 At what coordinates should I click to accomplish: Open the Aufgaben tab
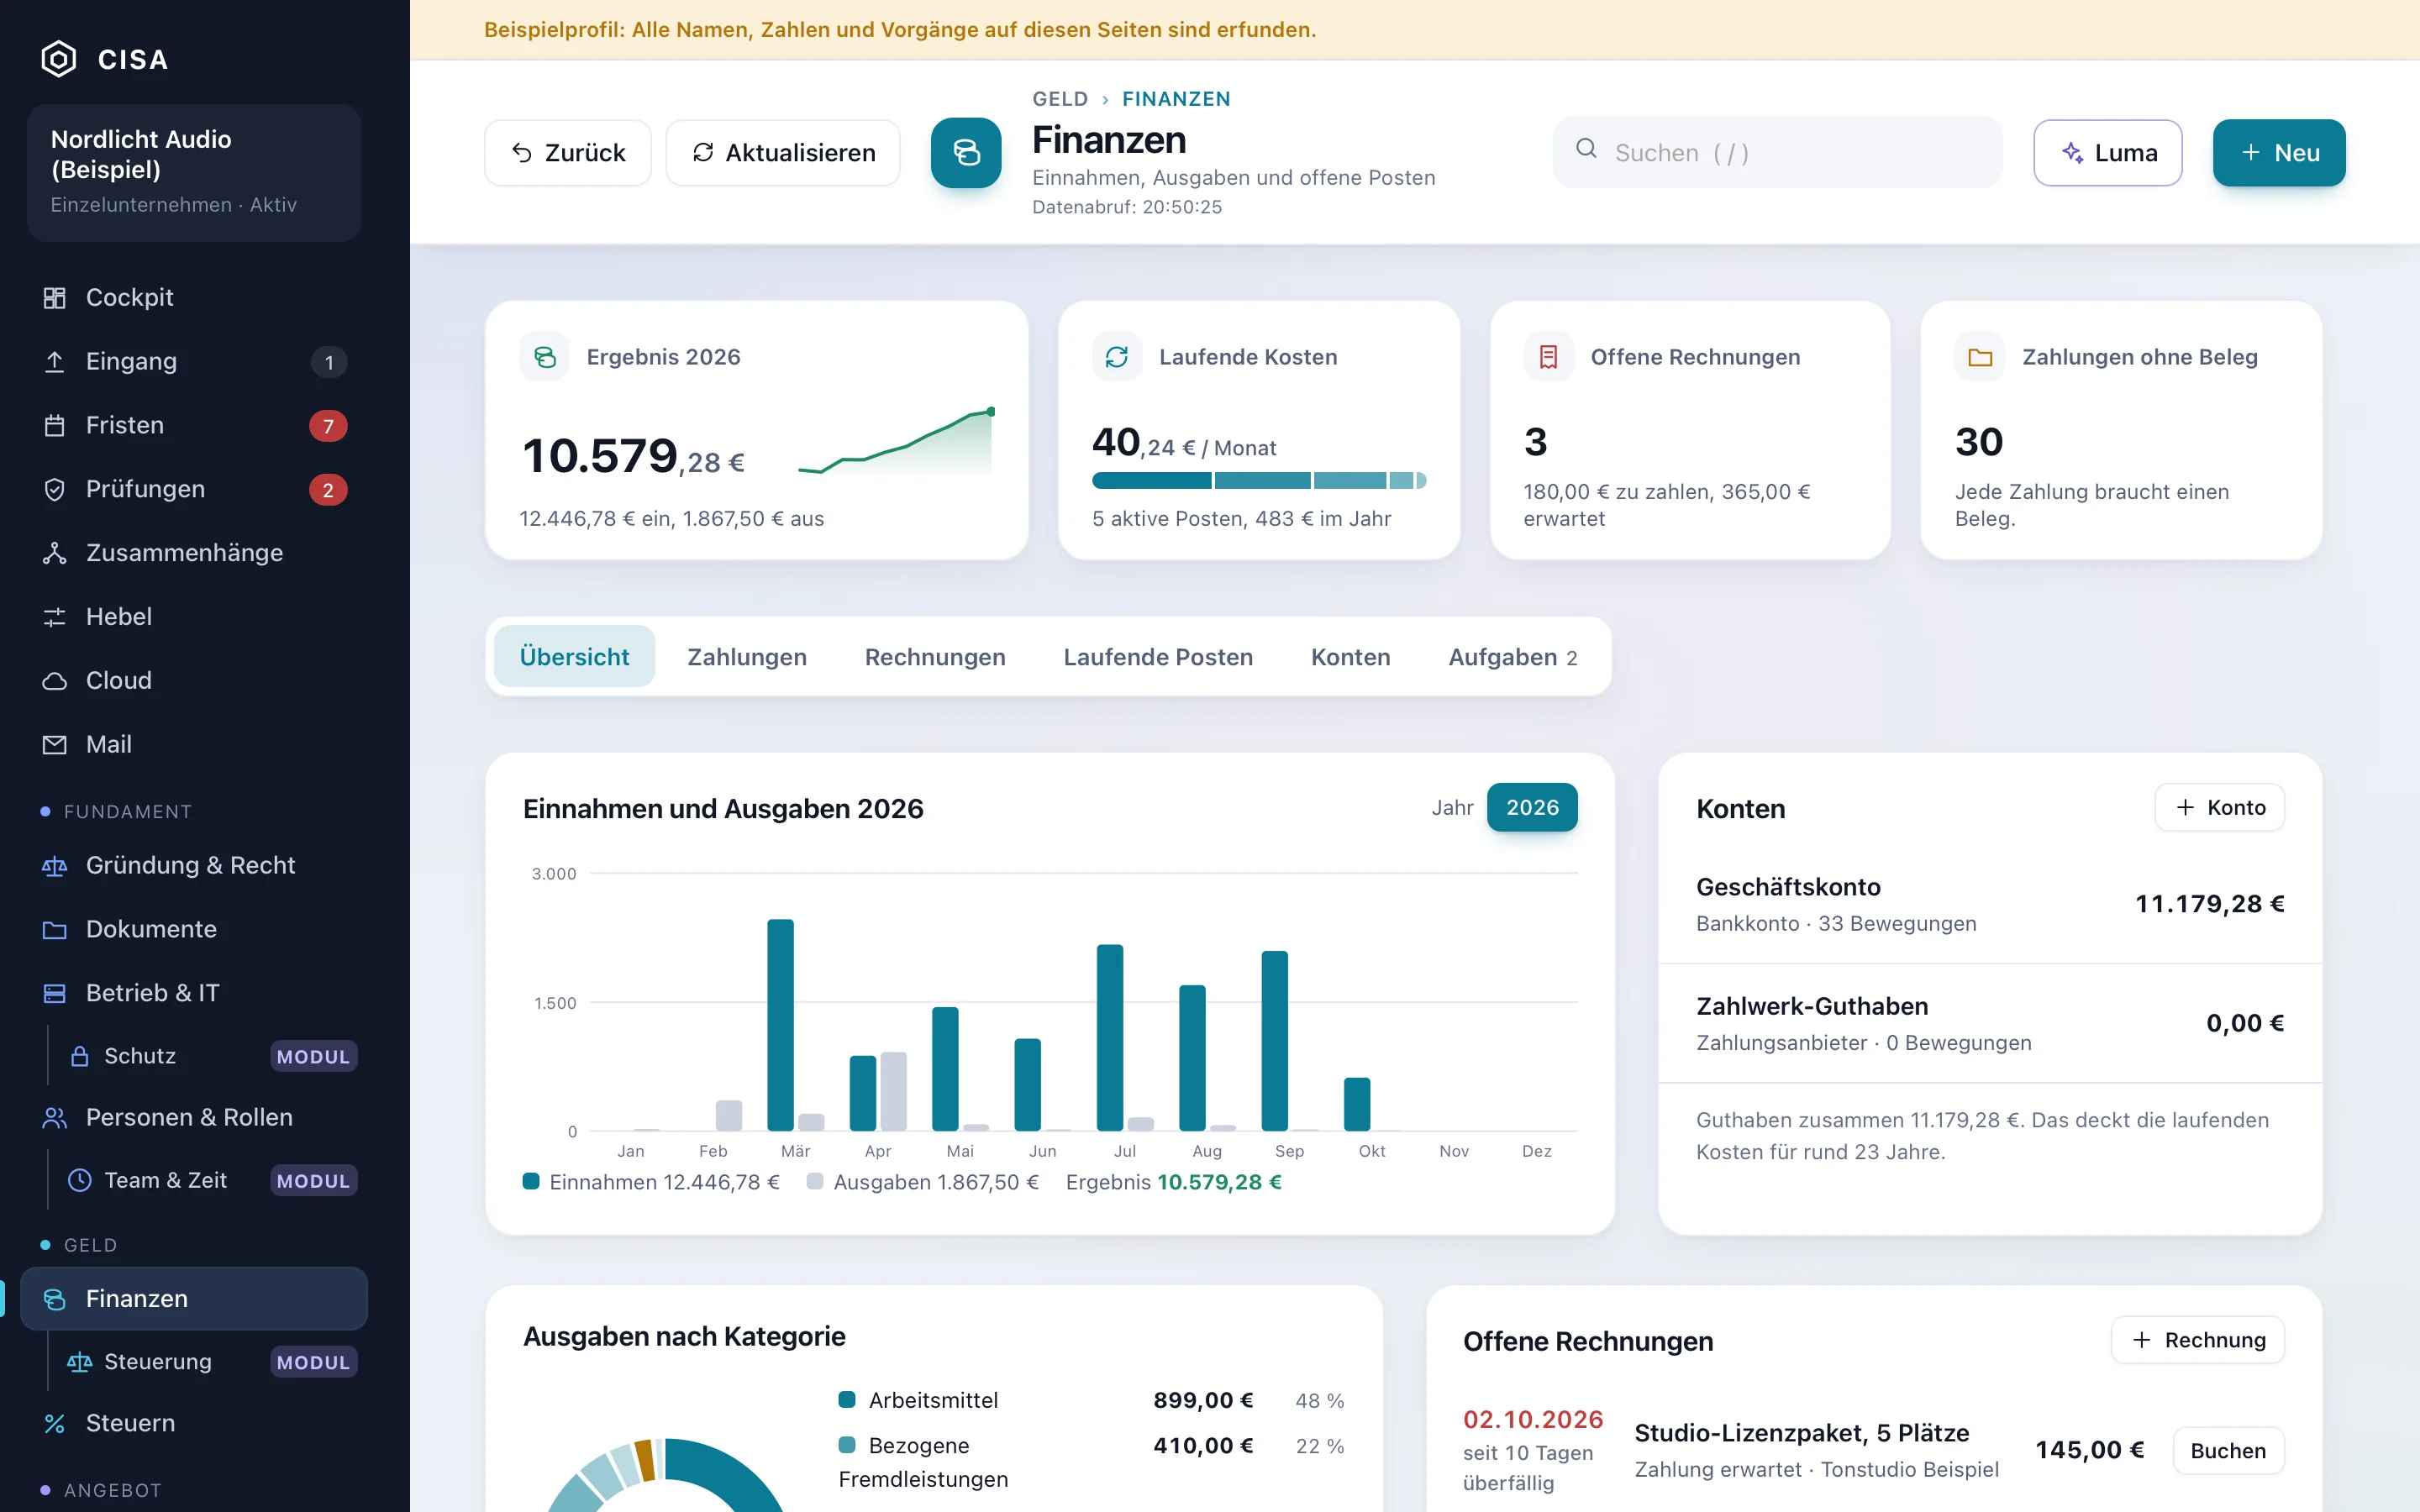pos(1513,657)
